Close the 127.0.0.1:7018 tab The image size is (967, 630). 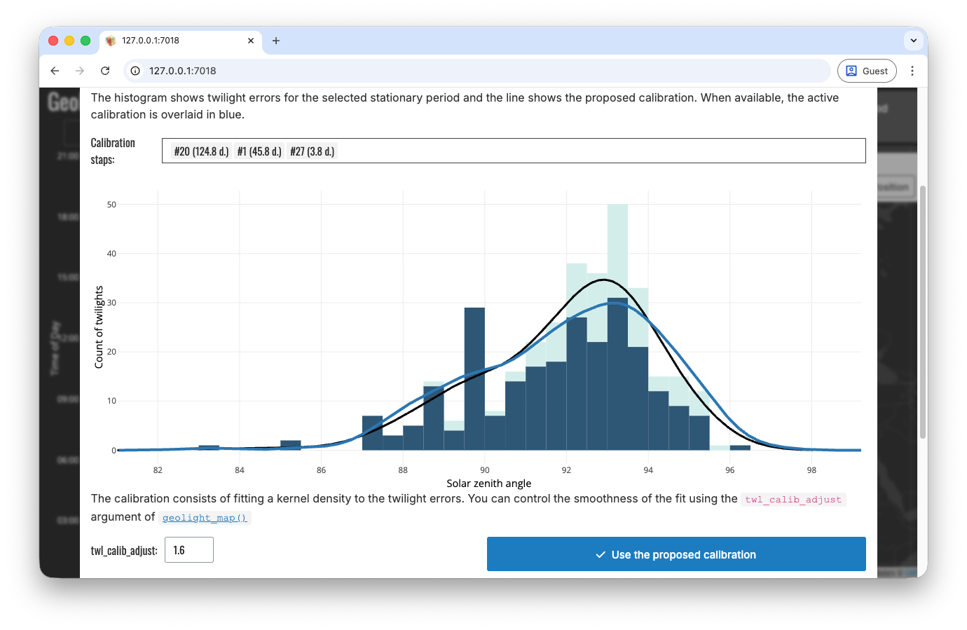[x=251, y=41]
